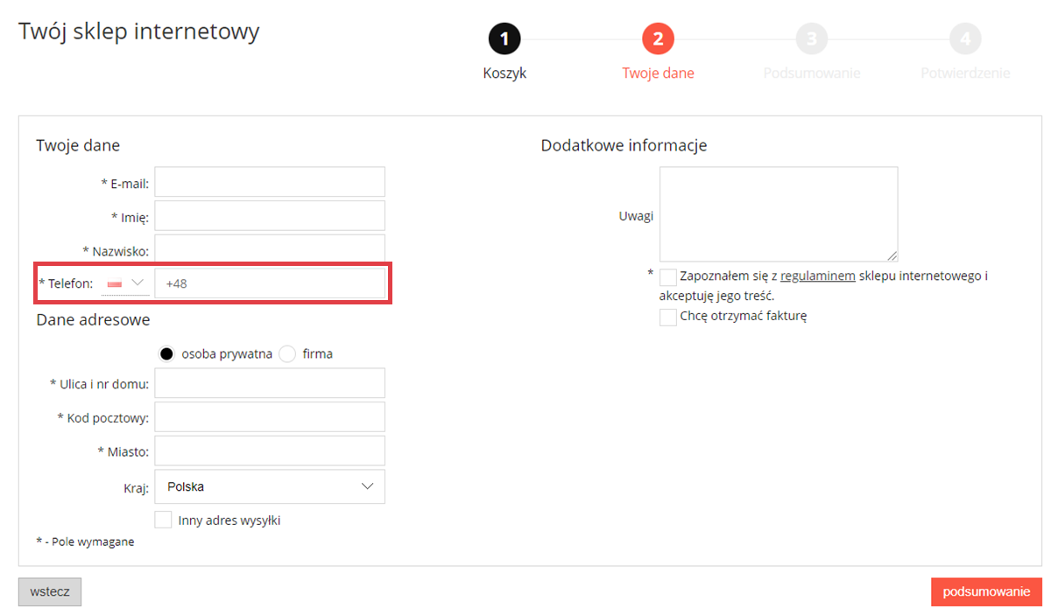Check the Chcę otrzymać fakturę box
The image size is (1051, 615).
(x=668, y=317)
